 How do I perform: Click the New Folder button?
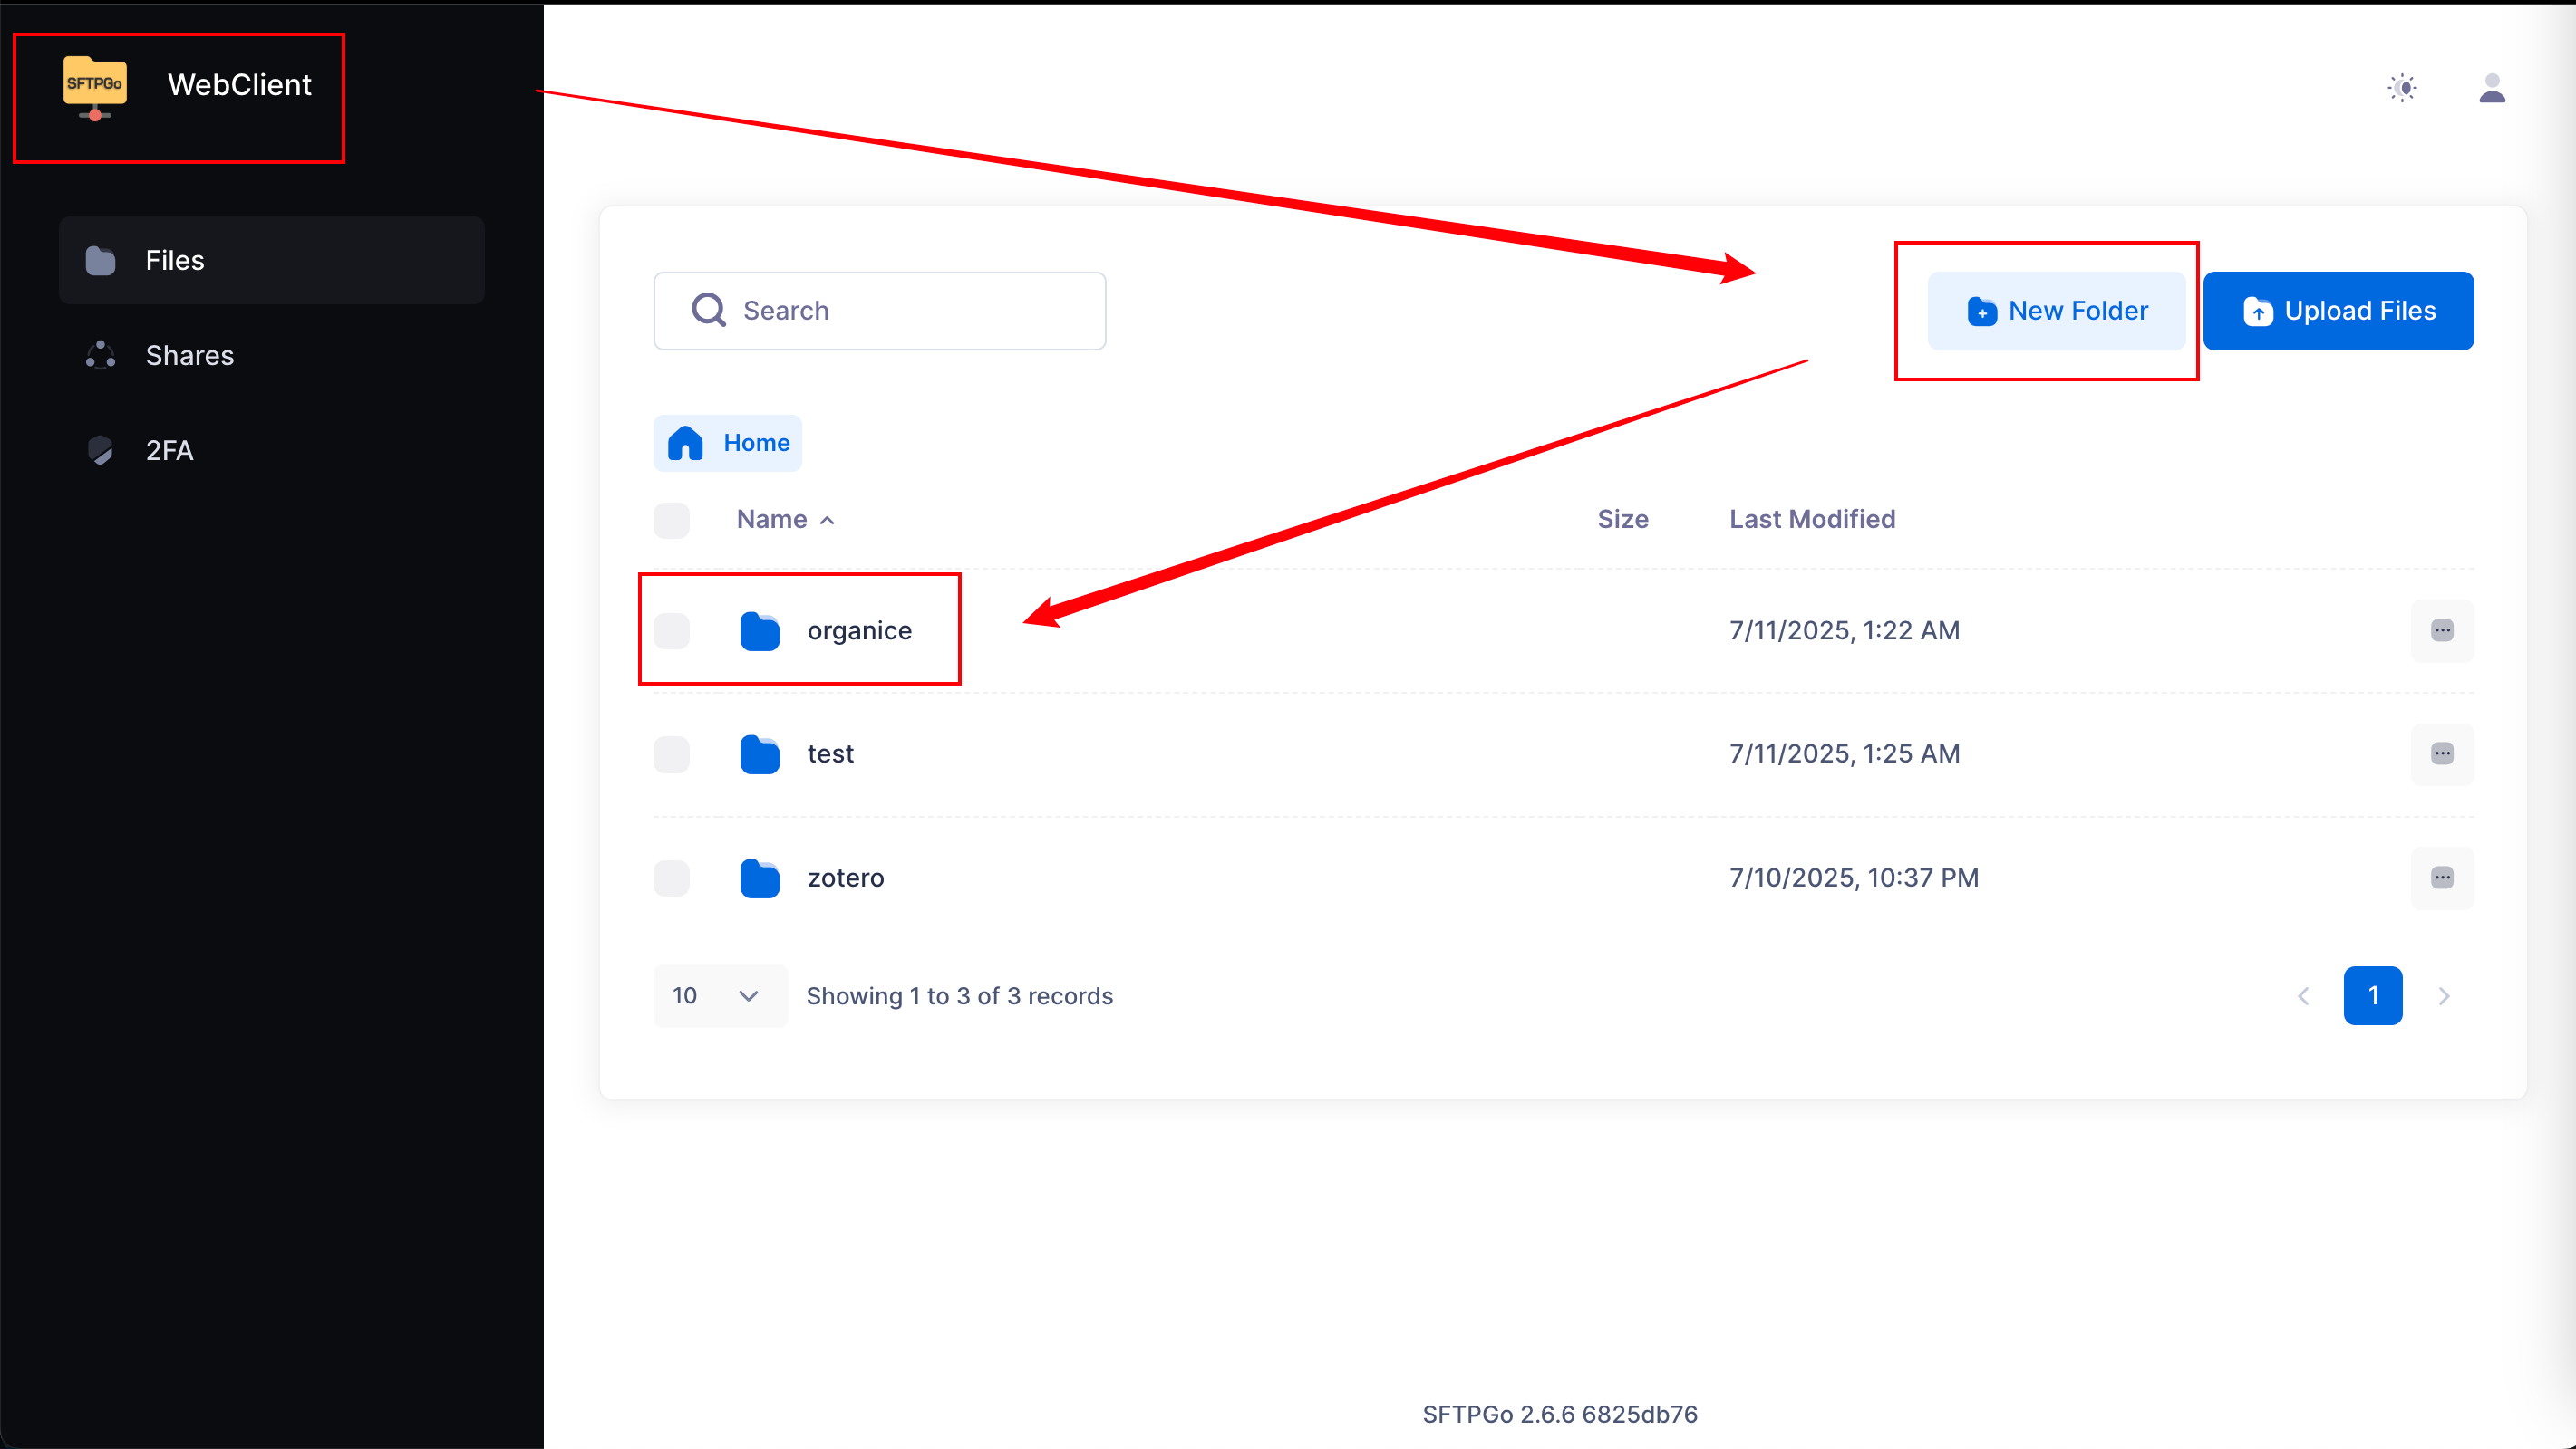pos(2056,311)
